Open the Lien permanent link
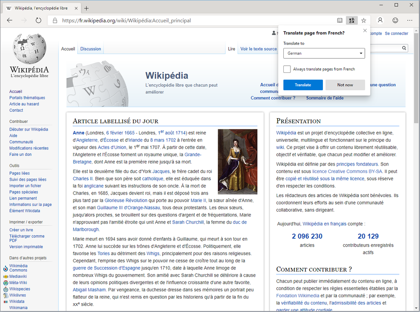 pos(23,198)
